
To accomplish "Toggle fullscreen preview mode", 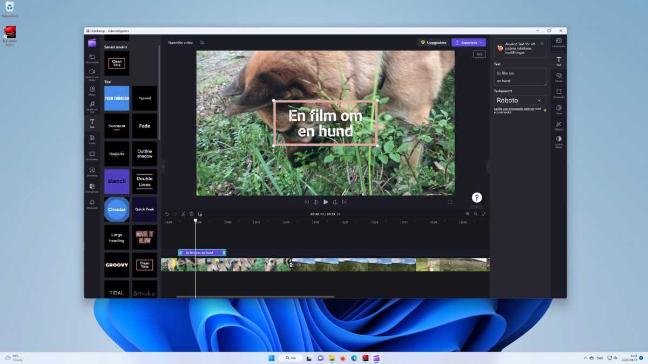I will [x=450, y=202].
